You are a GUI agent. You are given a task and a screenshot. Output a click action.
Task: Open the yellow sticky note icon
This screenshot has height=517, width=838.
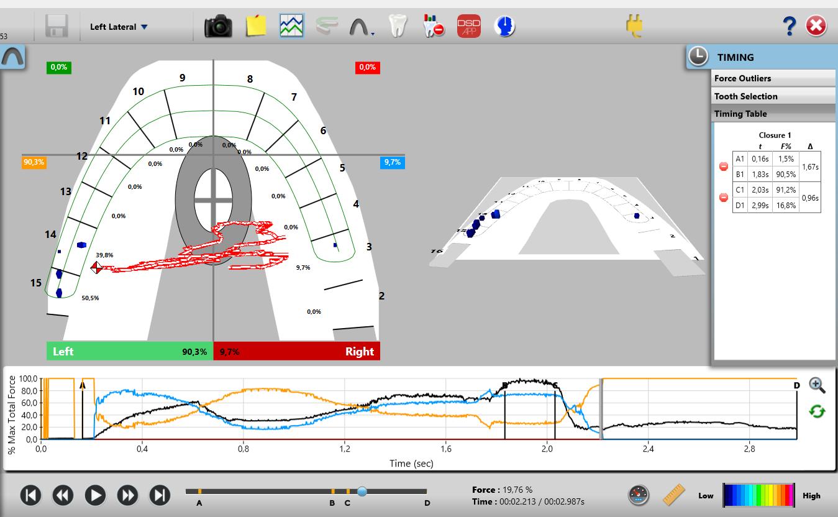256,26
